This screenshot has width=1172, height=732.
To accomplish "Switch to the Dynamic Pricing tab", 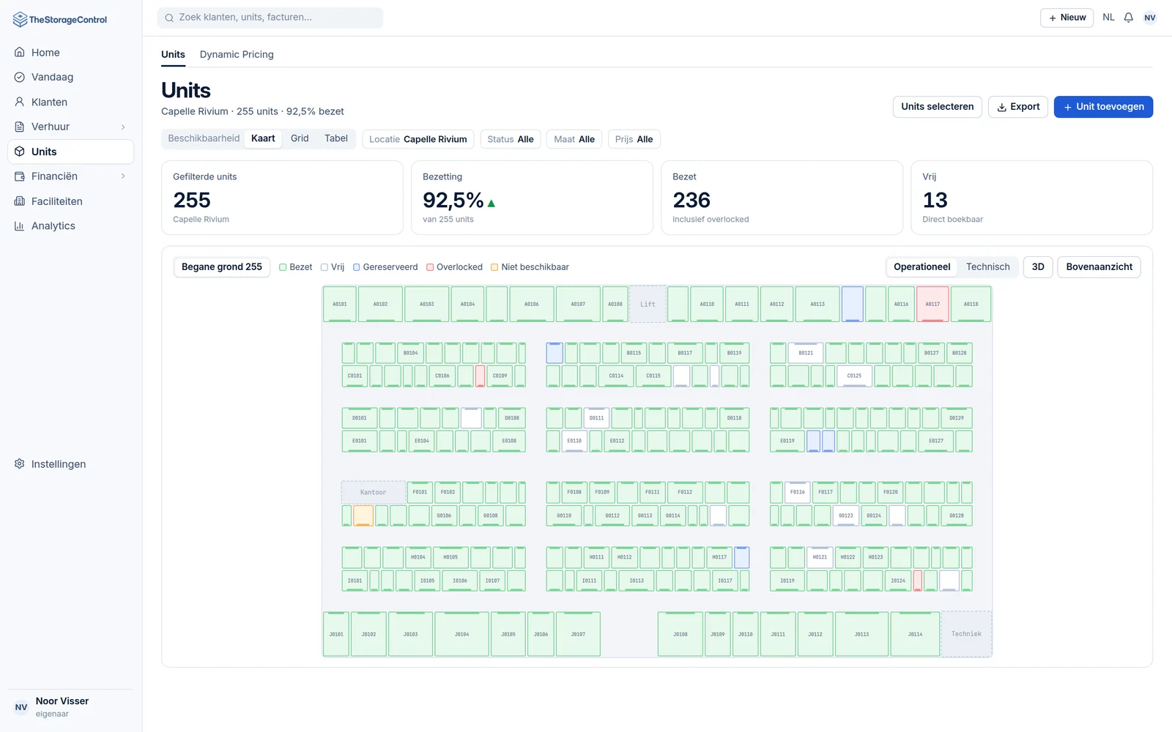I will click(x=237, y=54).
